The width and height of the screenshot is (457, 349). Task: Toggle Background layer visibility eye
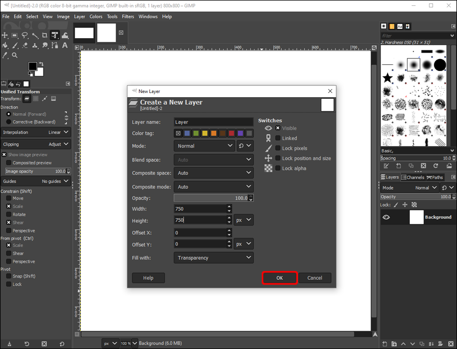point(386,217)
